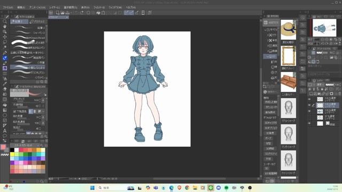This screenshot has width=342, height=192.
Task: Toggle the 下地混色 checkbox
Action: [14, 111]
